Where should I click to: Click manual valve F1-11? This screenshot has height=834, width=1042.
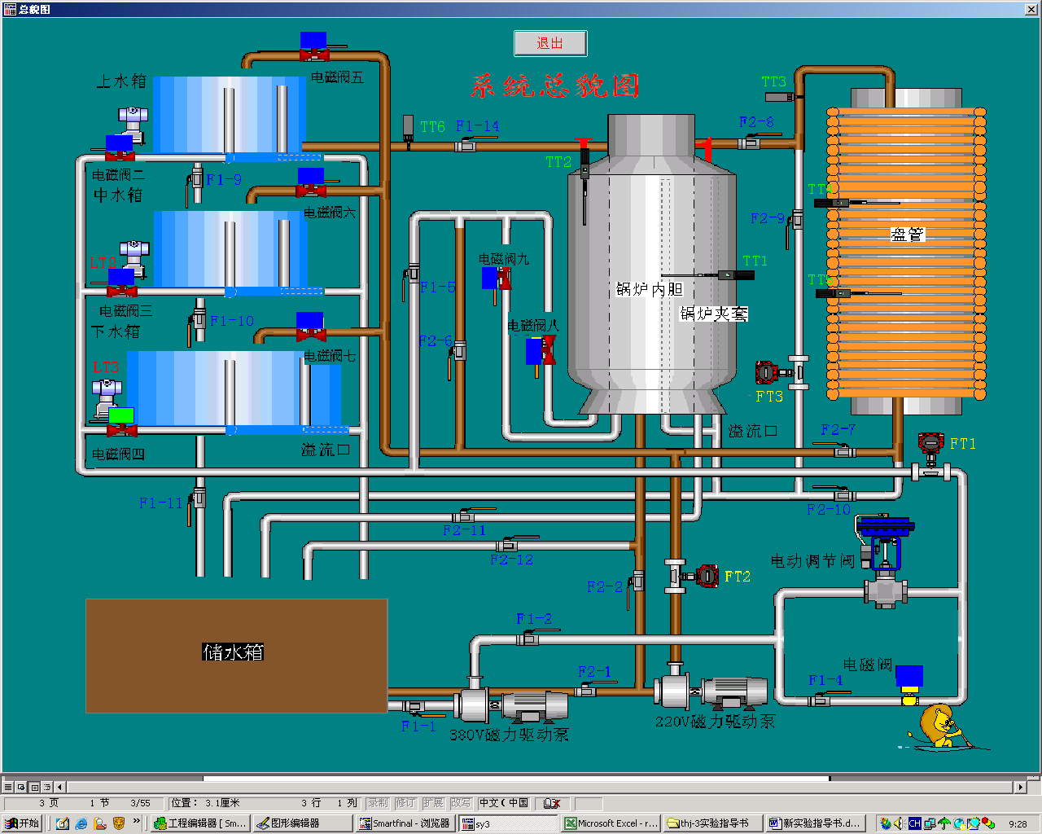(198, 500)
